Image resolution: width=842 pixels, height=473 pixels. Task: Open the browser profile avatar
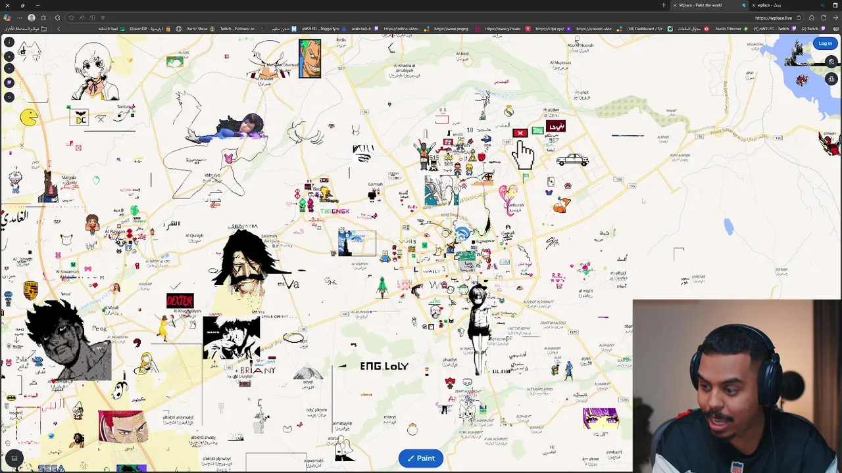[x=32, y=18]
